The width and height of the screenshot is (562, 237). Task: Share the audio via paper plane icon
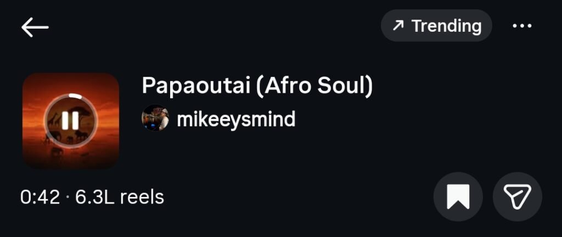point(518,196)
